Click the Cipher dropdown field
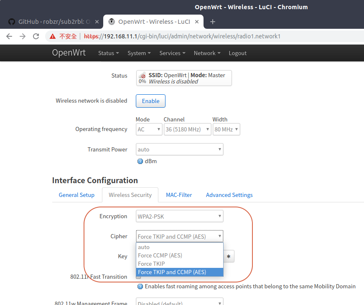Viewport: 364px width, 305px height. (180, 237)
